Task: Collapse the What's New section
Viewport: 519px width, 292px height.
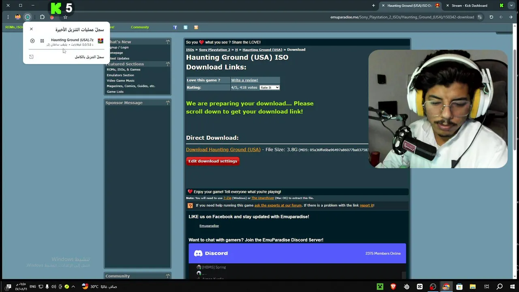Action: click(x=167, y=42)
